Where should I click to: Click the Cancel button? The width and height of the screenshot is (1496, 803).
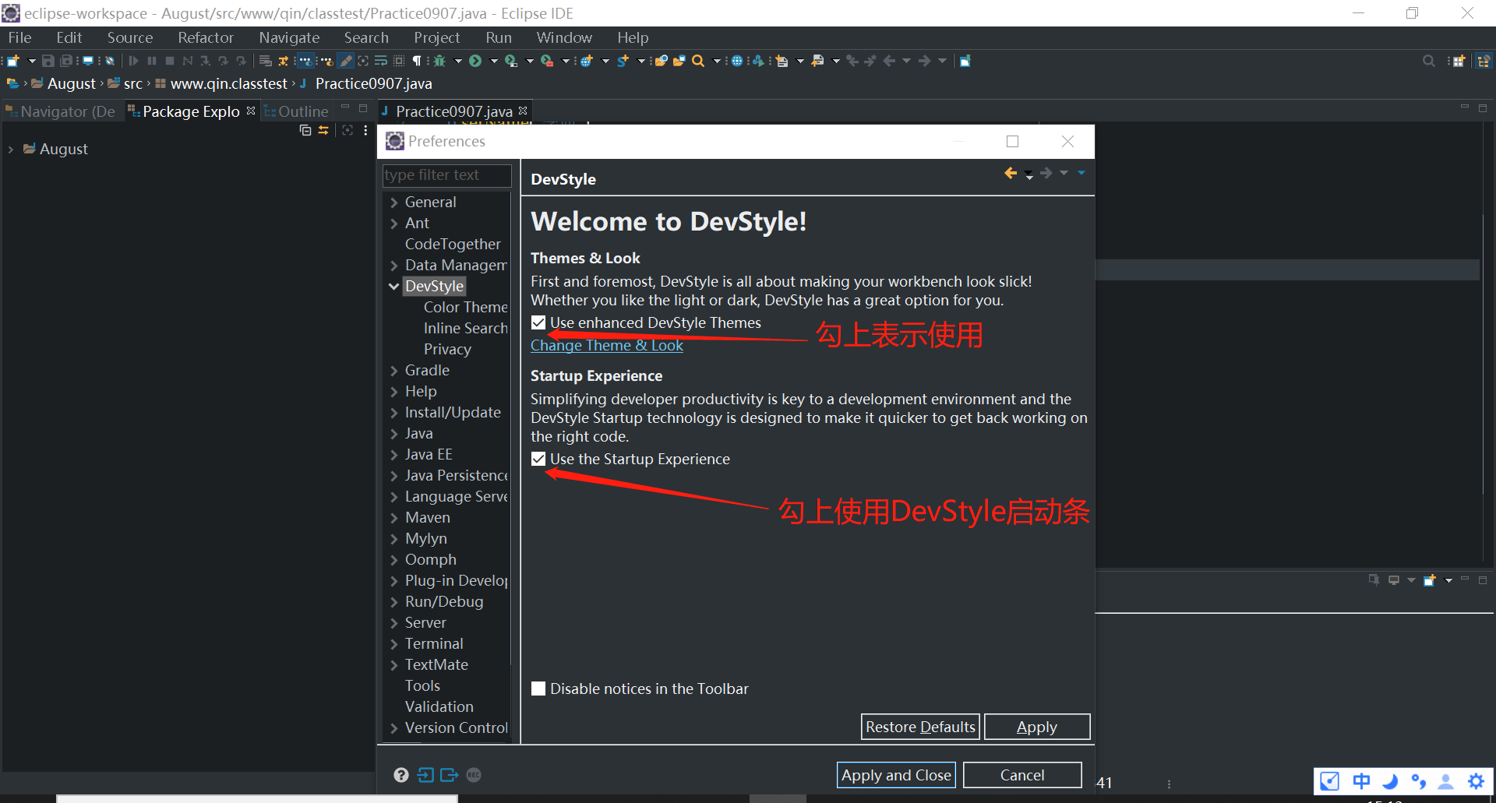(1022, 775)
